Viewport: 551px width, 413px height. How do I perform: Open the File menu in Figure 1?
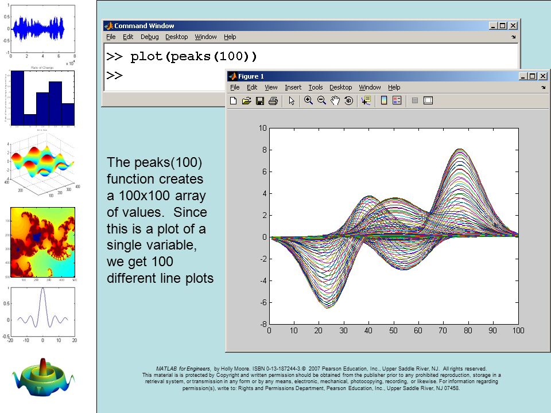tap(235, 87)
